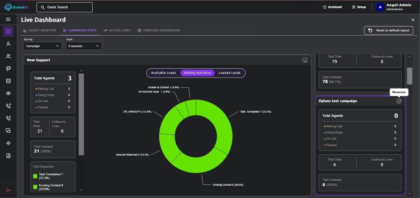Open the megaphone campaigns icon in sidebar
The height and width of the screenshot is (198, 420).
pyautogui.click(x=8, y=69)
